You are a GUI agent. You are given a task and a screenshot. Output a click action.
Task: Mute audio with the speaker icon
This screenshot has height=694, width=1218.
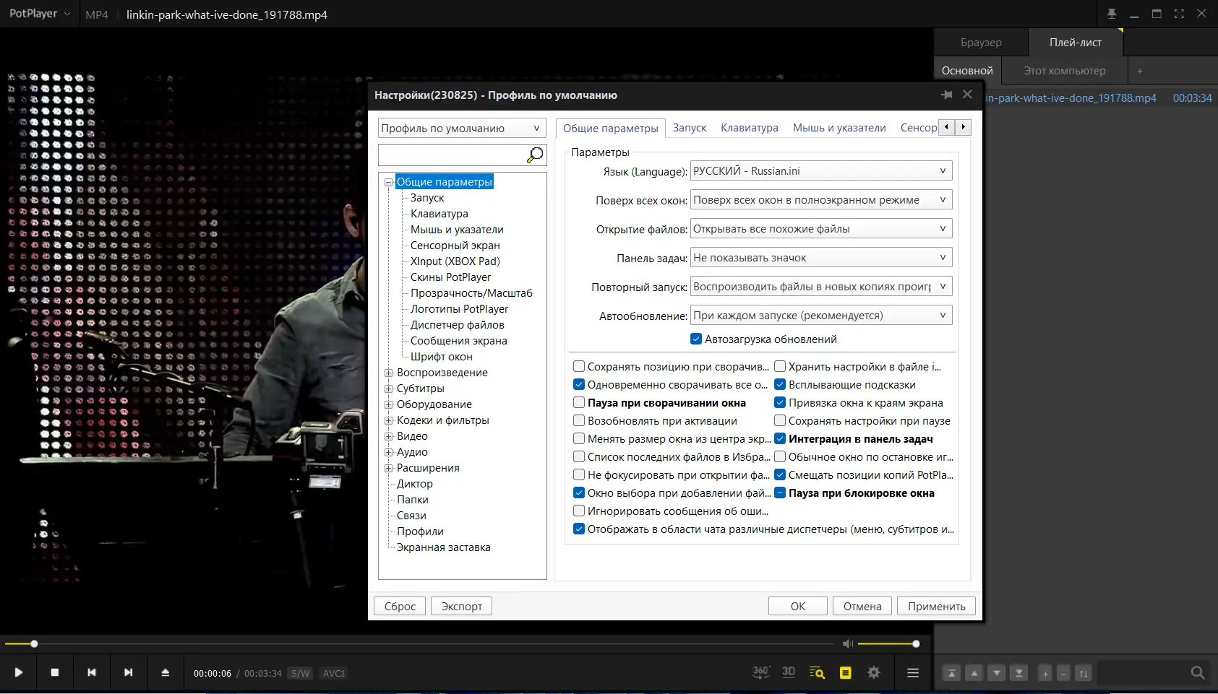[848, 643]
